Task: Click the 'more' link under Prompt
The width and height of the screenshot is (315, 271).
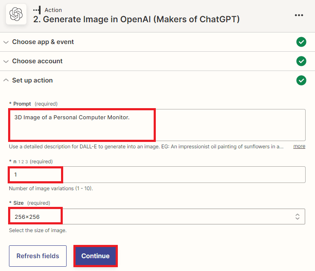Action: point(299,146)
